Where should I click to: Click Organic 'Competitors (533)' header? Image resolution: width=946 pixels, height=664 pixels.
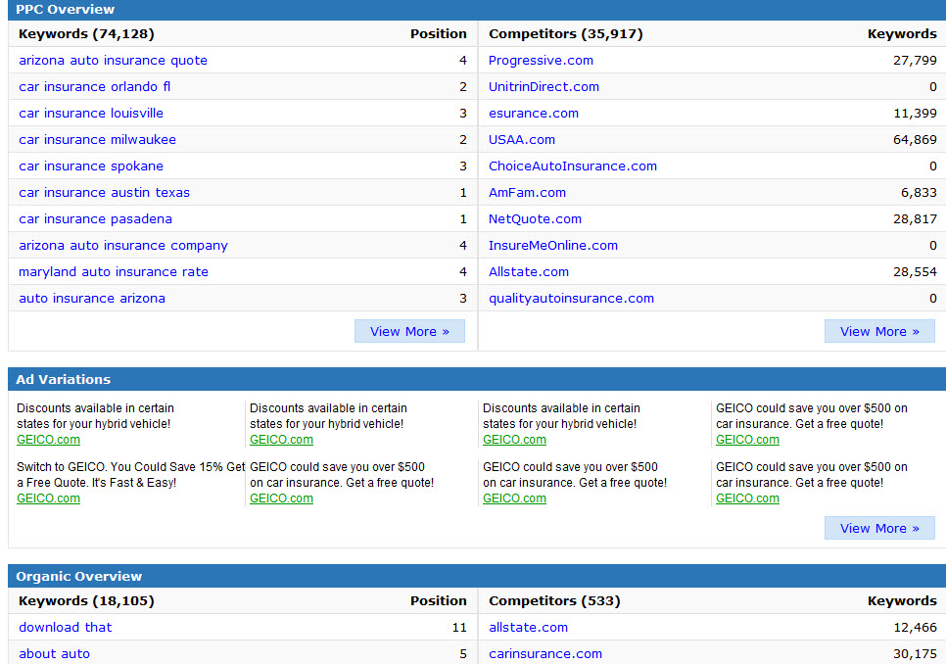(554, 600)
